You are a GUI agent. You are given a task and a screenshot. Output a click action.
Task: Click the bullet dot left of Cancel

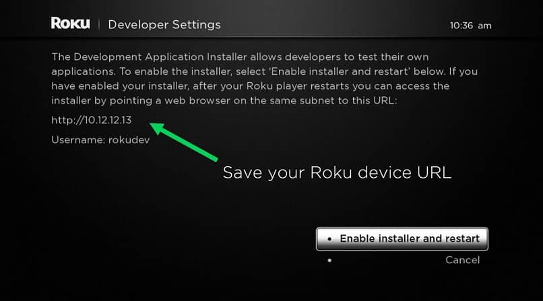329,260
